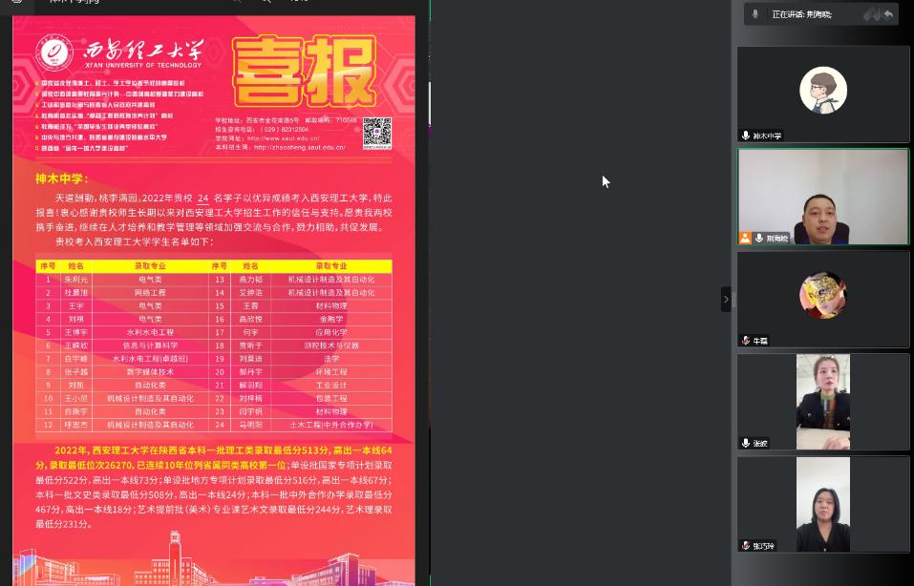Open the 张皎 participant video
Screen dimensions: 914x586
tap(822, 399)
